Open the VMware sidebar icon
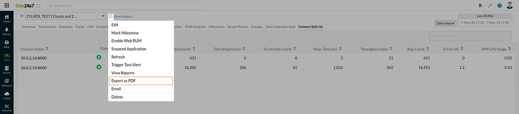The height and width of the screenshot is (114, 519). tap(7, 83)
